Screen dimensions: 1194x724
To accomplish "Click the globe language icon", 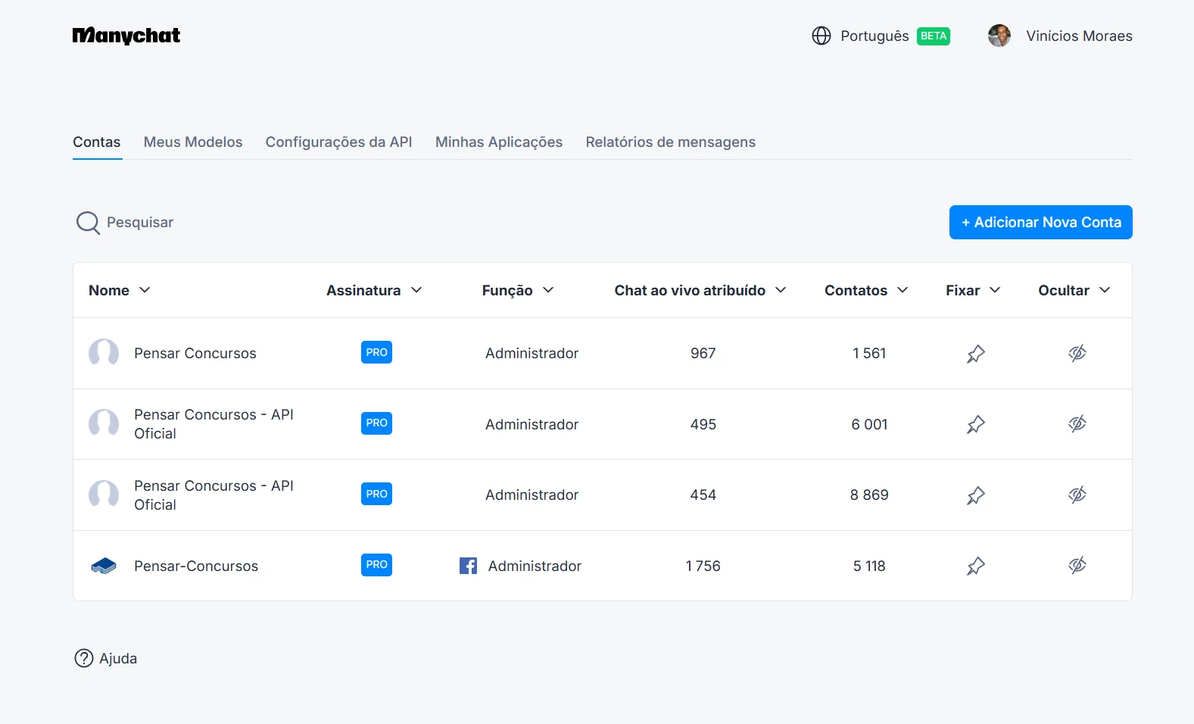I will 821,36.
